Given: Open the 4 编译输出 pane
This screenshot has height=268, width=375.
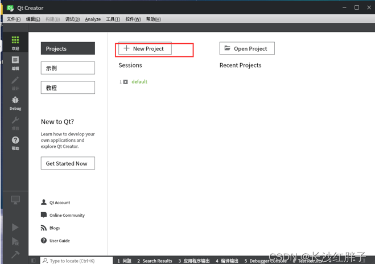Looking at the screenshot, I should point(227,261).
